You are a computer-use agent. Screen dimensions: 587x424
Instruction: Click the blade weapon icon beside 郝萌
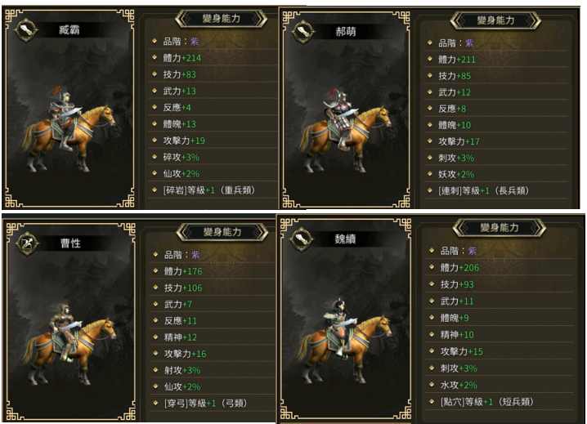tap(303, 31)
